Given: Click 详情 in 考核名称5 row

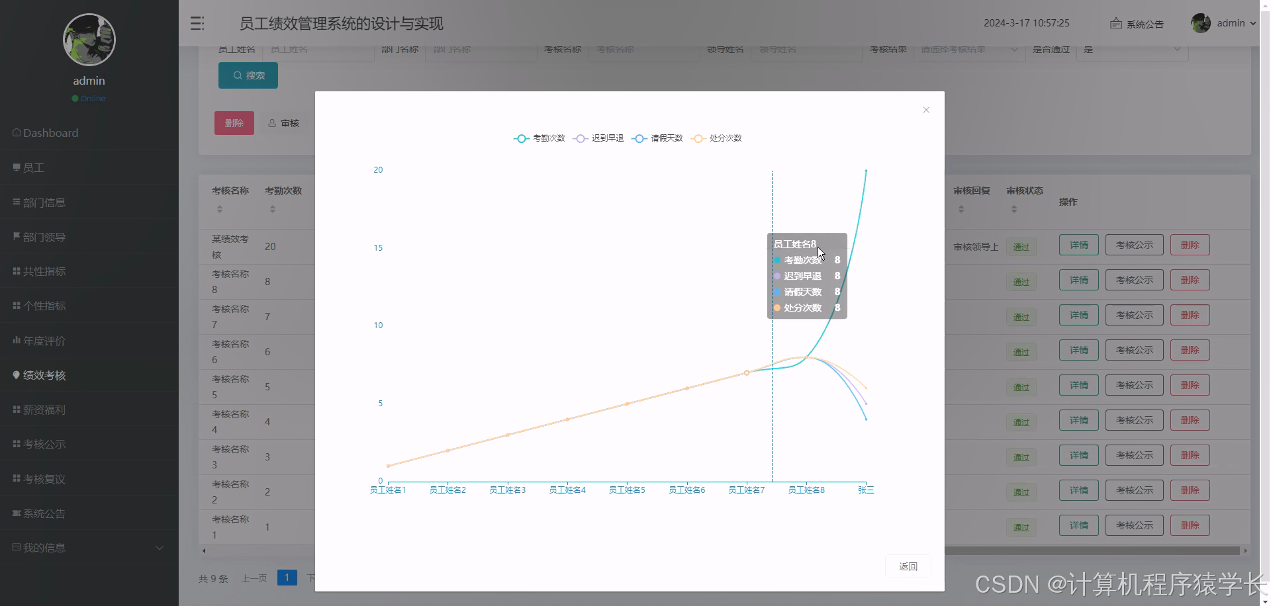Looking at the screenshot, I should pyautogui.click(x=1079, y=385).
